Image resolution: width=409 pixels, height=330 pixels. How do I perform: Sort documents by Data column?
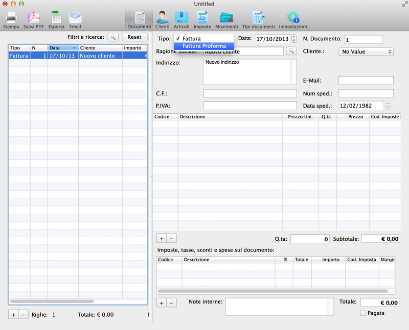coord(63,48)
